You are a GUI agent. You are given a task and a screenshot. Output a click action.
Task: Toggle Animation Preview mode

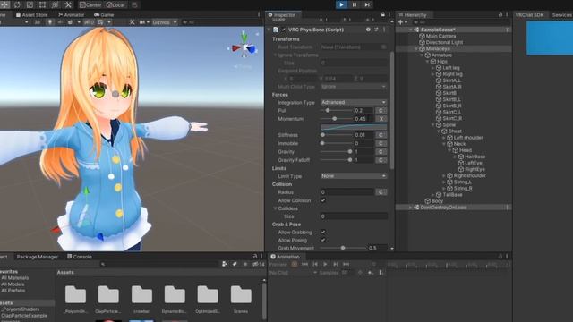[278, 265]
